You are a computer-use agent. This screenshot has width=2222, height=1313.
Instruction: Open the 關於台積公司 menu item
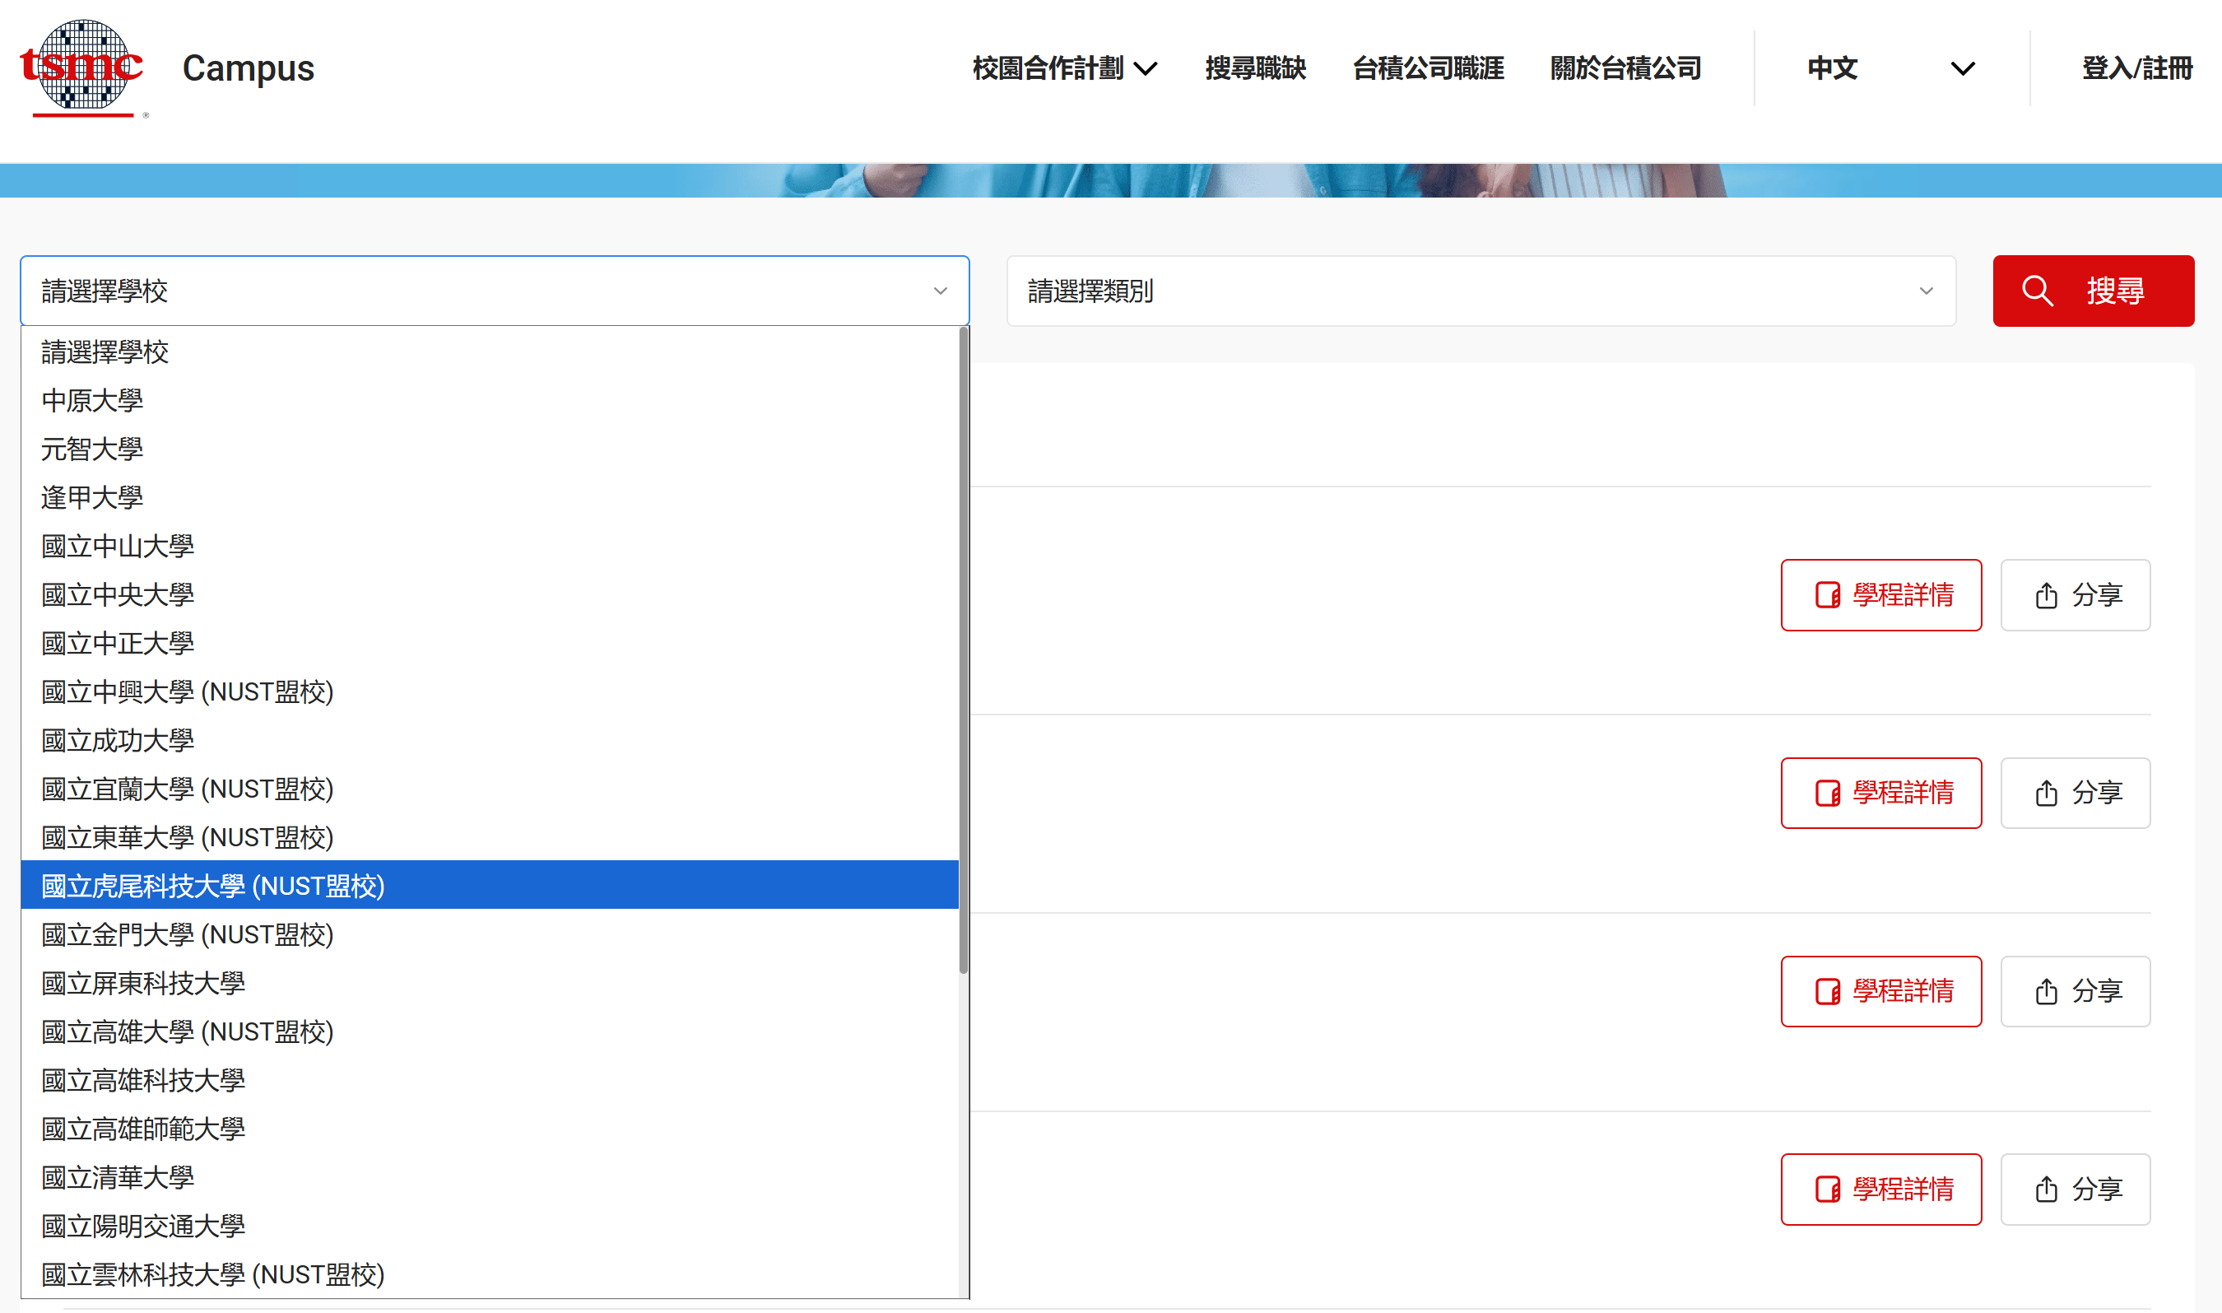coord(1626,68)
